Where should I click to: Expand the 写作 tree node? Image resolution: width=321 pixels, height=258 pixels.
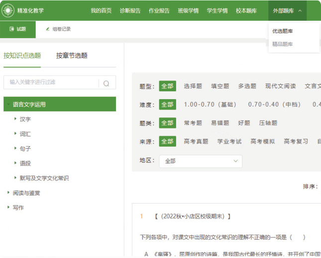click(x=8, y=207)
